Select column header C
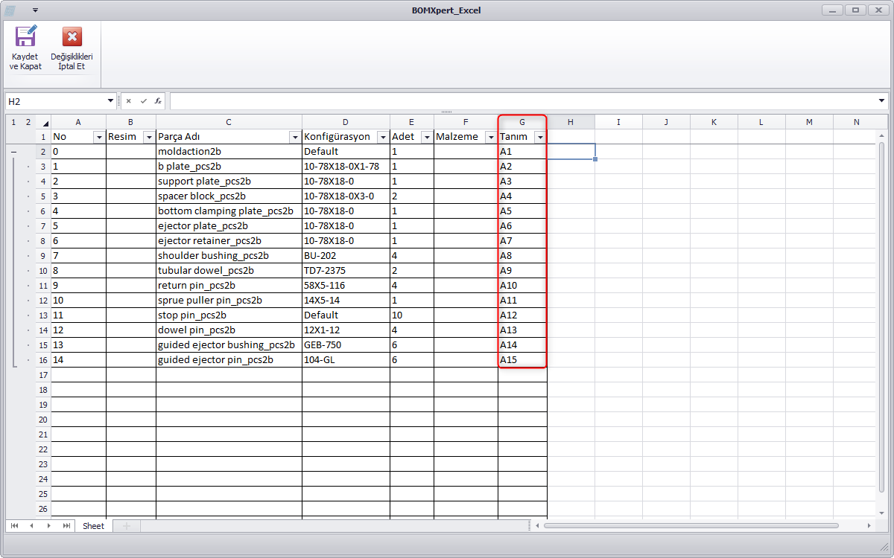This screenshot has height=558, width=894. (229, 122)
